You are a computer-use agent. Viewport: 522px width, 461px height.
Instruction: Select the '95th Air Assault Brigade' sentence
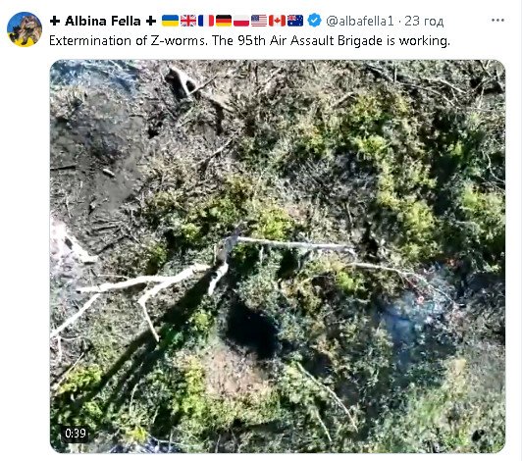tap(331, 41)
